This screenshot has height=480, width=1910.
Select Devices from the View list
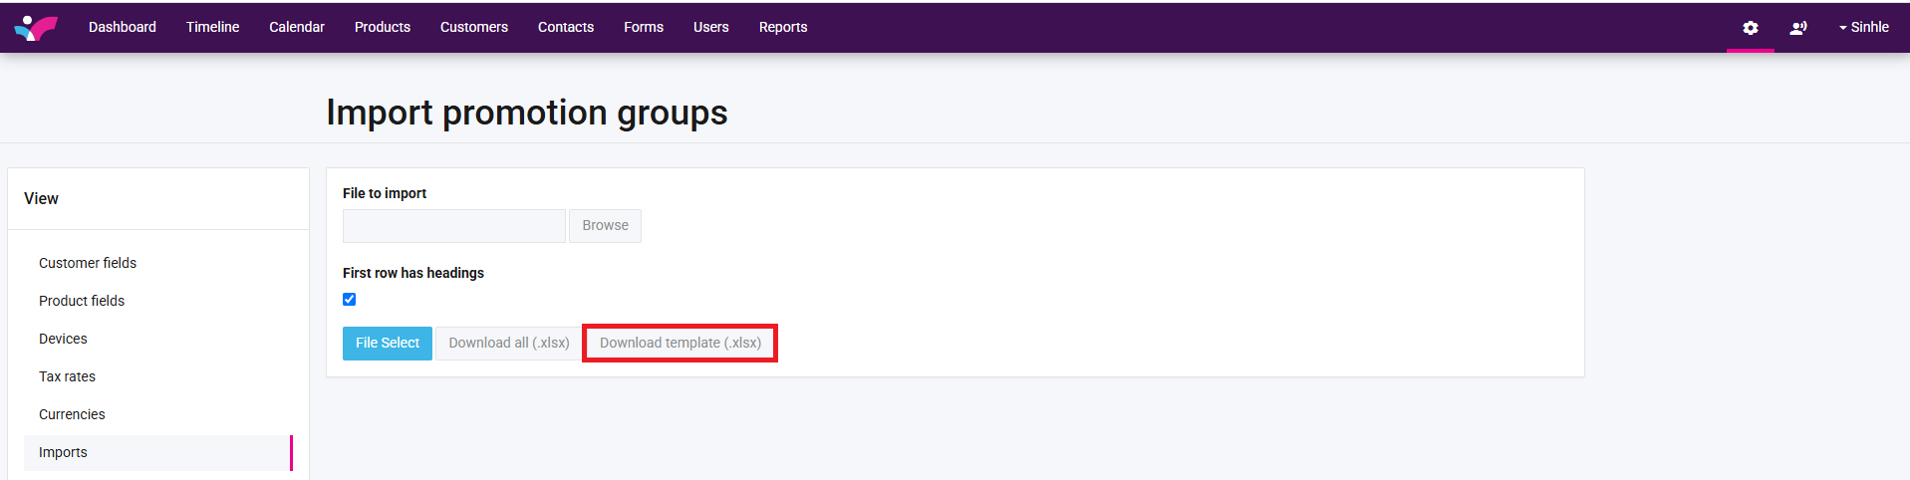pyautogui.click(x=63, y=339)
